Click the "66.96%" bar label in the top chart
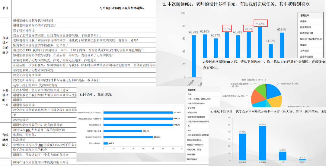This screenshot has height=166, width=326. pos(205,31)
